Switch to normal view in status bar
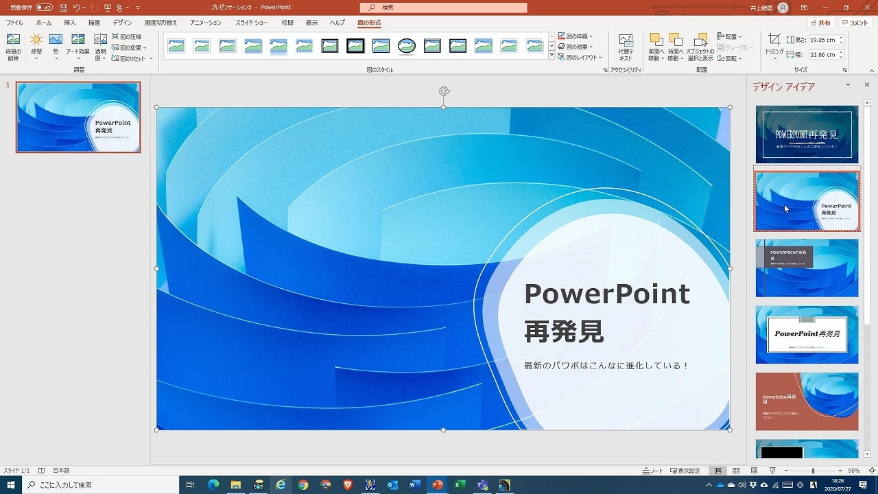878x494 pixels. (718, 471)
